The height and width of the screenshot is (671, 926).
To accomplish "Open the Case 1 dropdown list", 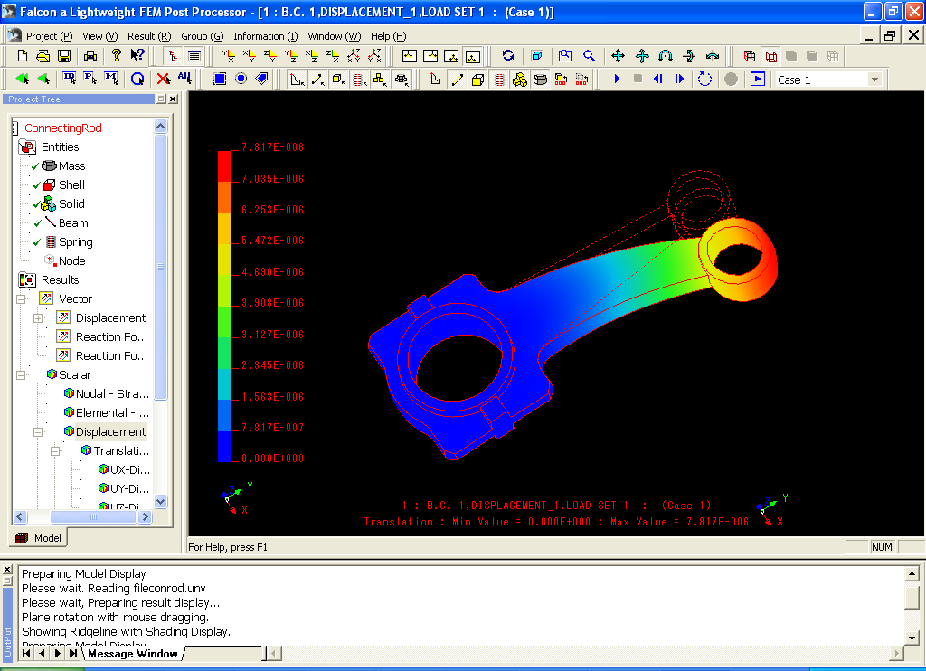I will 874,80.
